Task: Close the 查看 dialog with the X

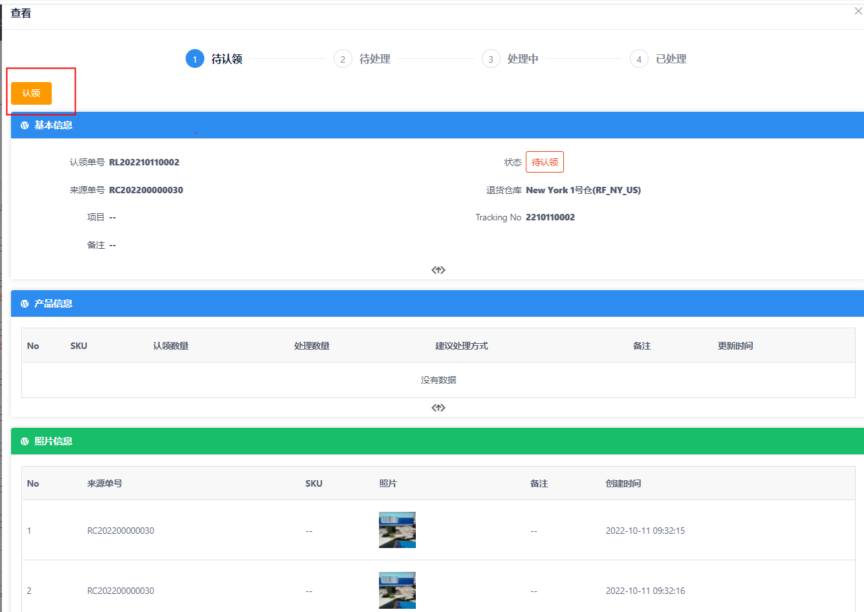Action: (x=858, y=11)
